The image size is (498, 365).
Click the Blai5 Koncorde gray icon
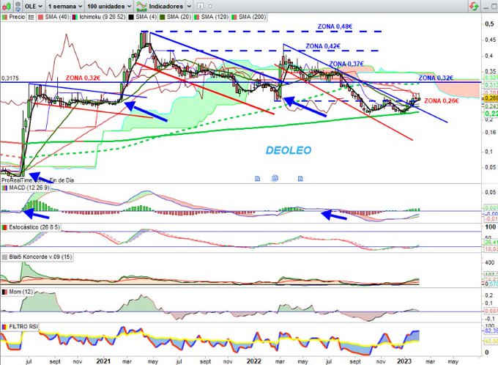click(4, 257)
